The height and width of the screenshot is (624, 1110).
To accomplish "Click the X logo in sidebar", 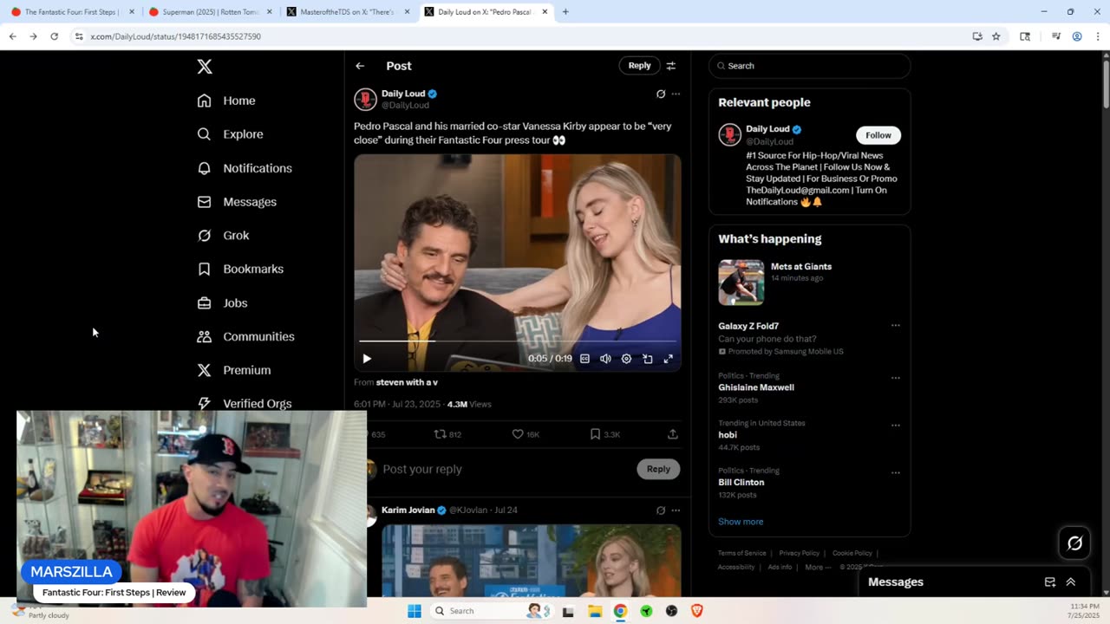I will (x=205, y=67).
